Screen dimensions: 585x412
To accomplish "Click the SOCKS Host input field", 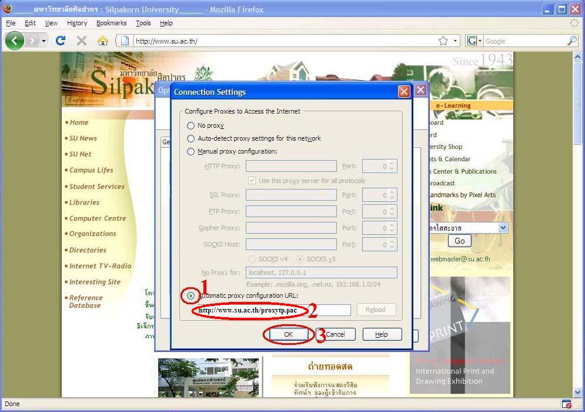I will [x=291, y=244].
